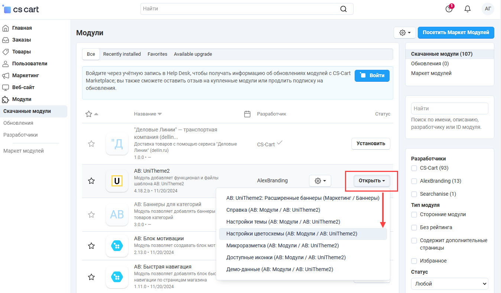
Task: Check the CS-Cart (93) developer filter
Action: [x=414, y=168]
